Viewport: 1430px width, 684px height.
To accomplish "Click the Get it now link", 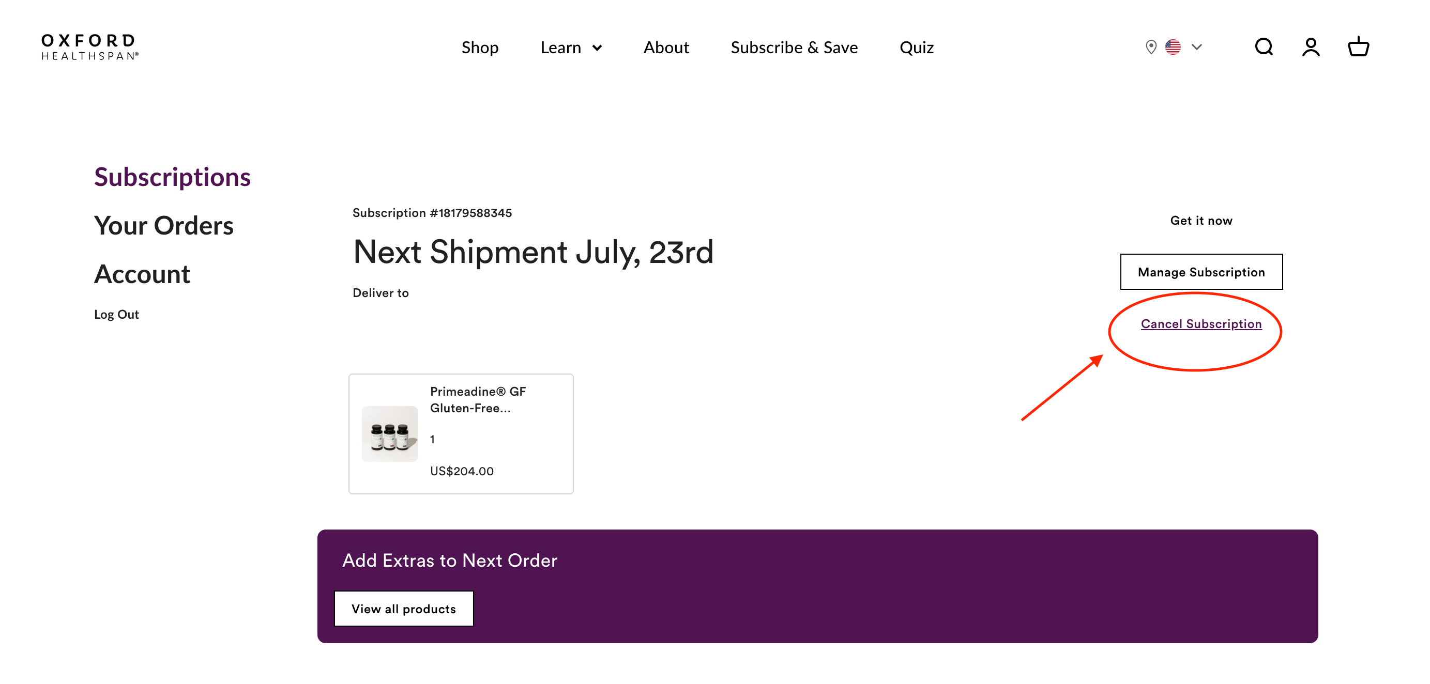I will click(1201, 221).
